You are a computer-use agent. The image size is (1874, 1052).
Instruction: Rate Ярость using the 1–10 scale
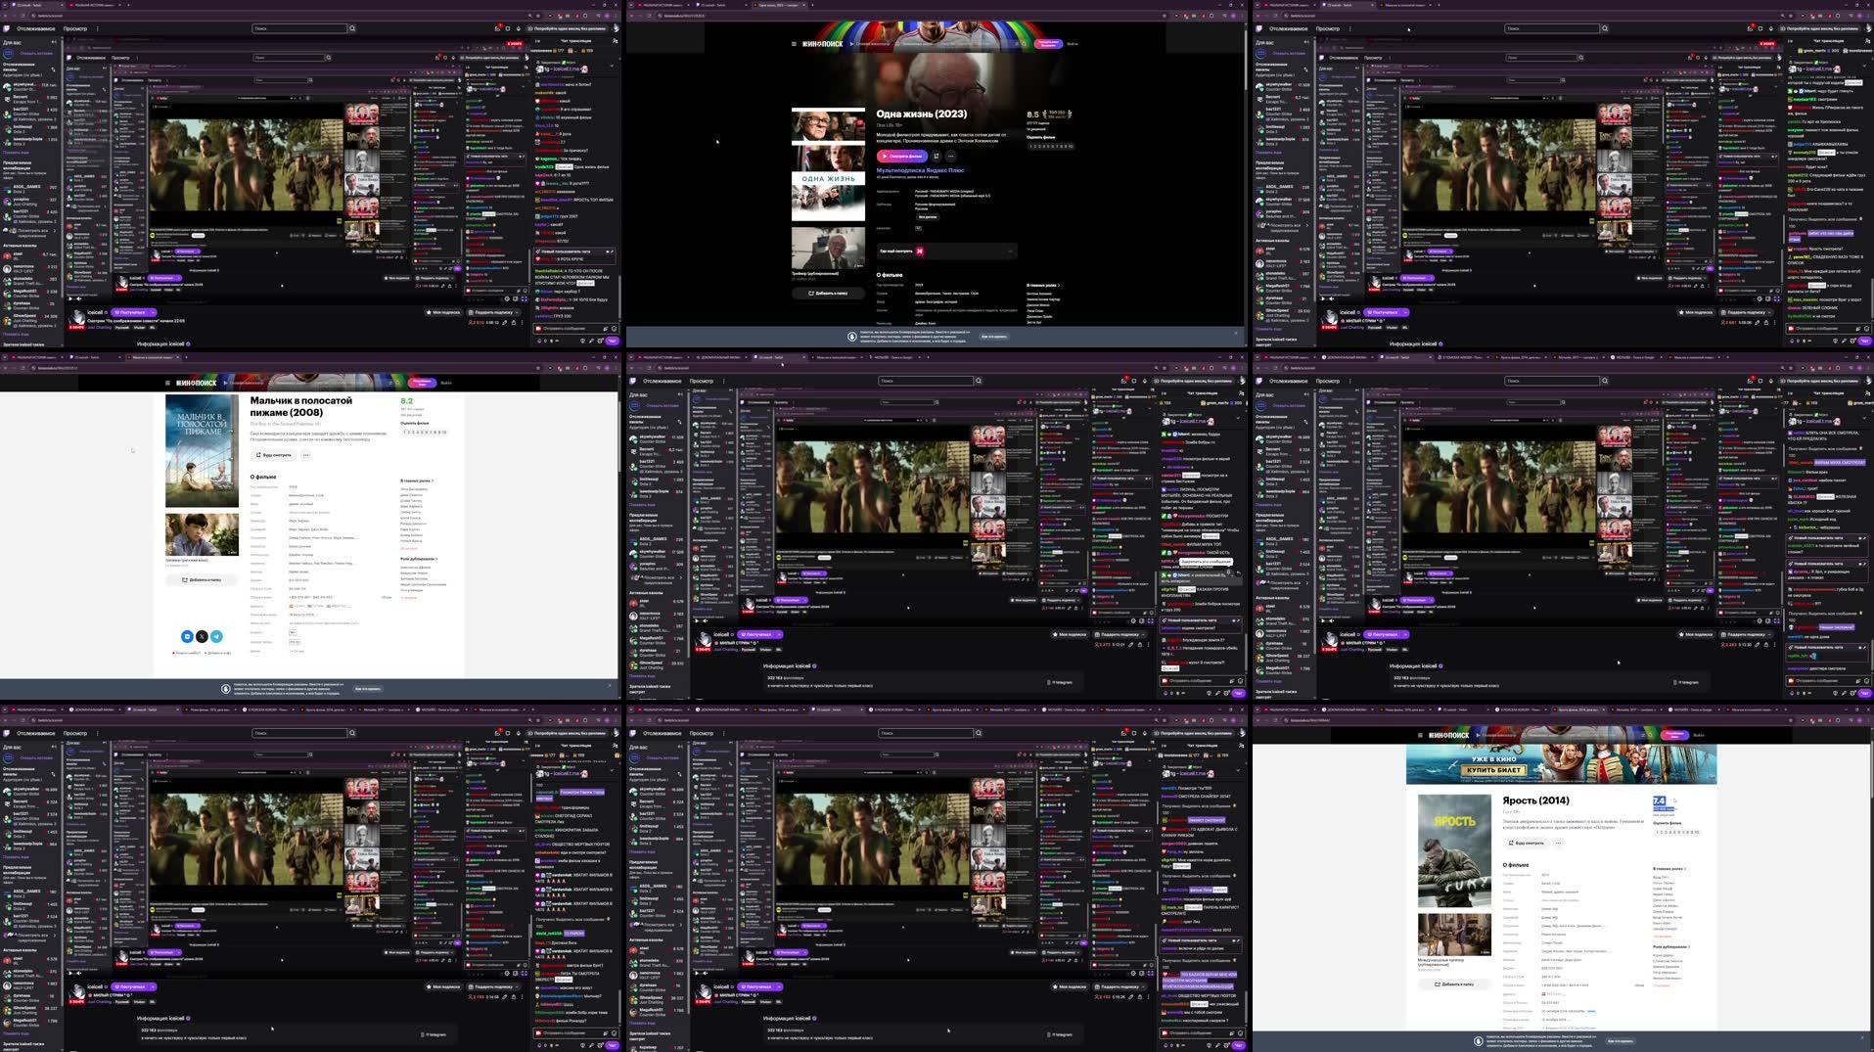1677,832
